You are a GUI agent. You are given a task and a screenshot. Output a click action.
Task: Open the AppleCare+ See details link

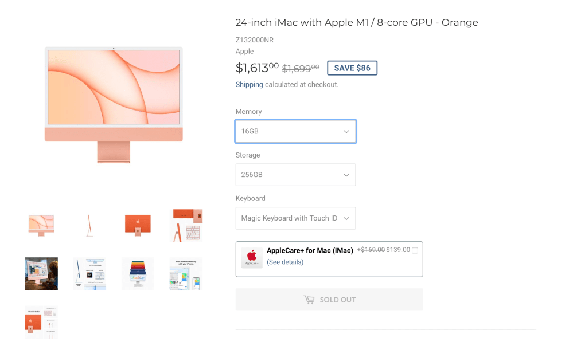click(x=285, y=262)
